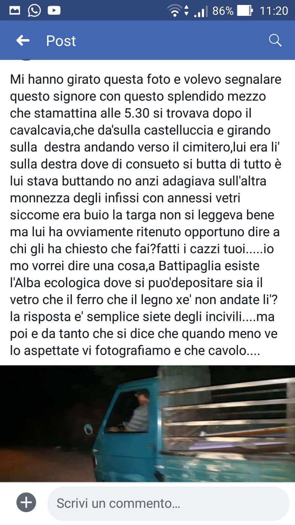Tap the text line mentioning 'Alba ecologica'
The height and width of the screenshot is (525, 295).
tap(136, 283)
